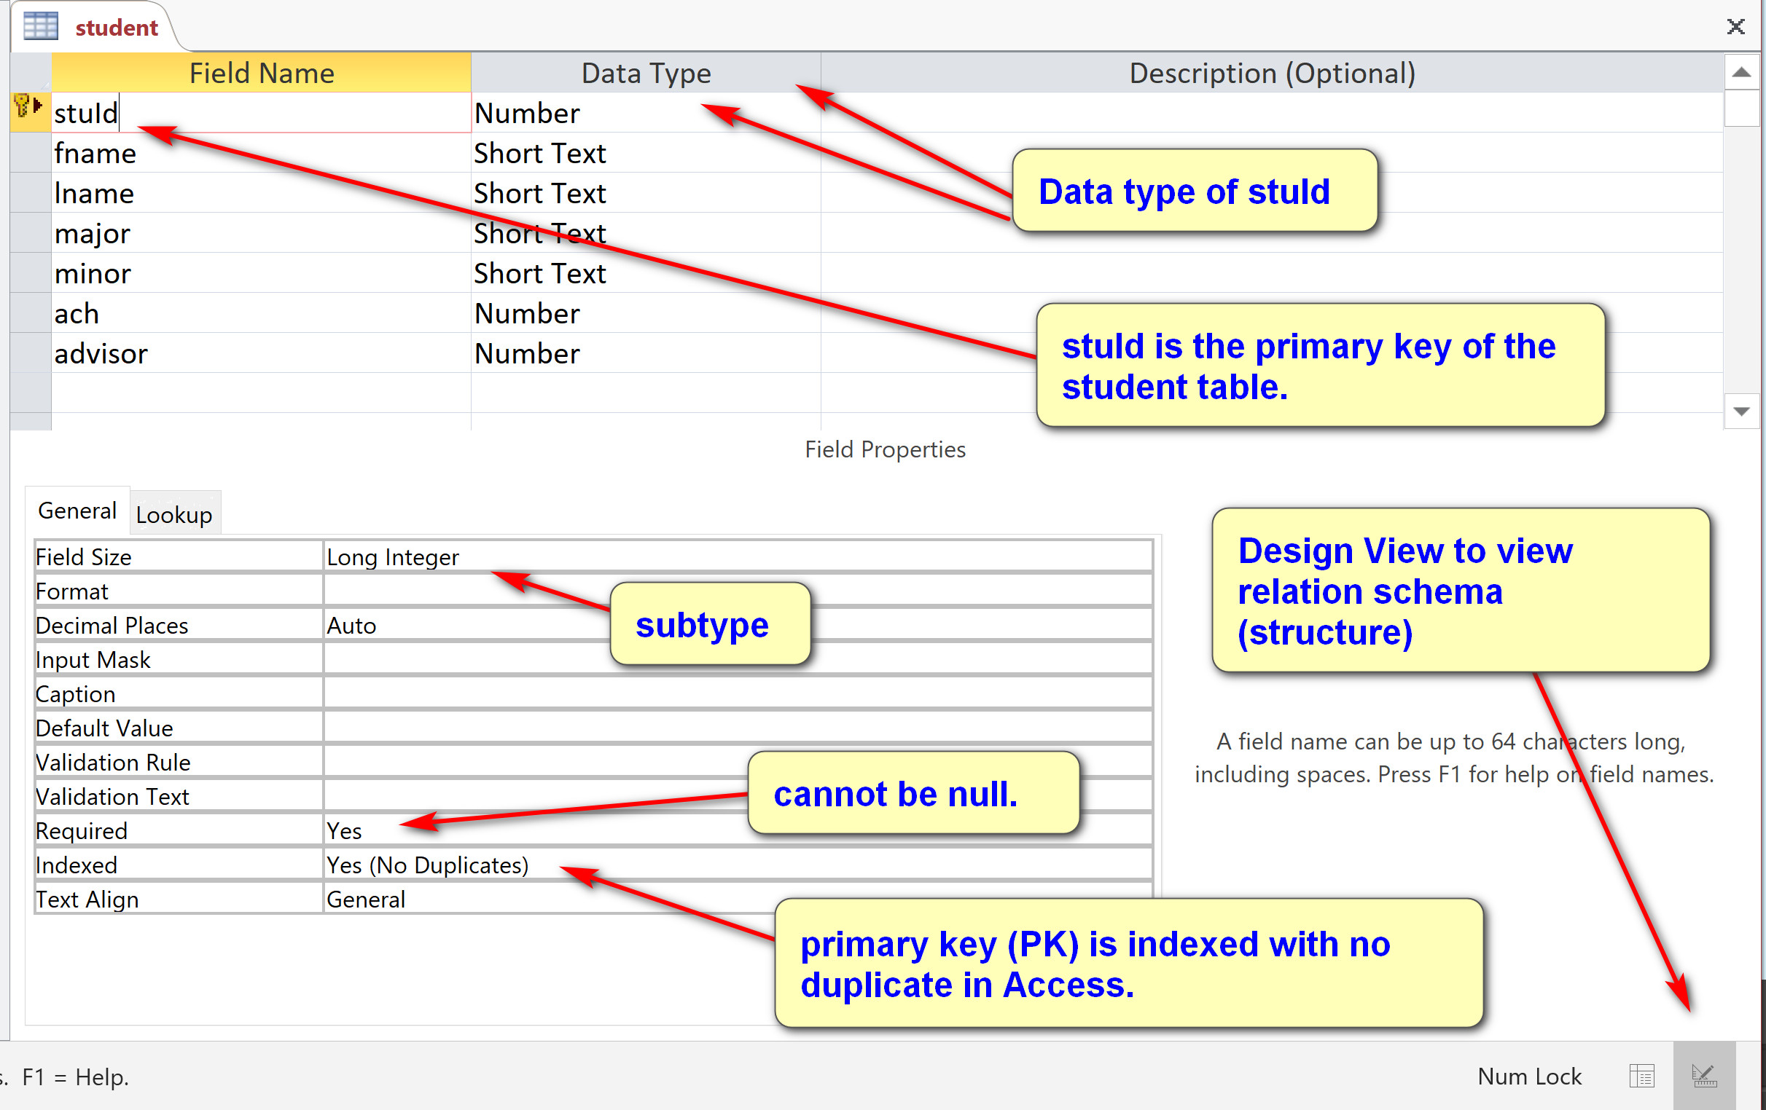This screenshot has height=1110, width=1766.
Task: Select the minor field name cell
Action: [x=261, y=273]
